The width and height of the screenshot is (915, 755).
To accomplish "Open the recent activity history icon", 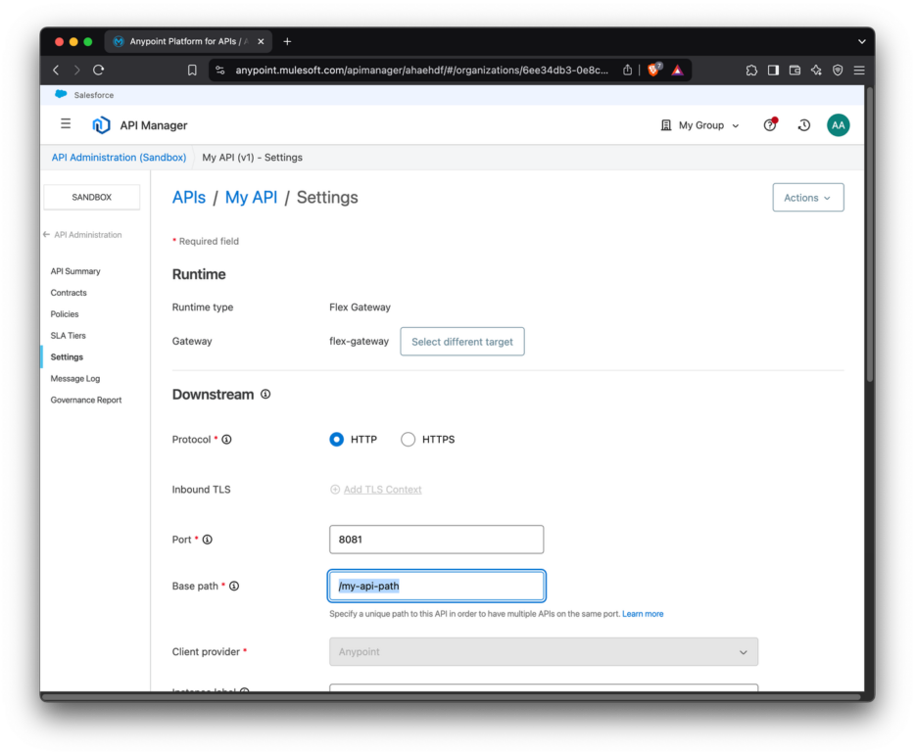I will tap(804, 125).
